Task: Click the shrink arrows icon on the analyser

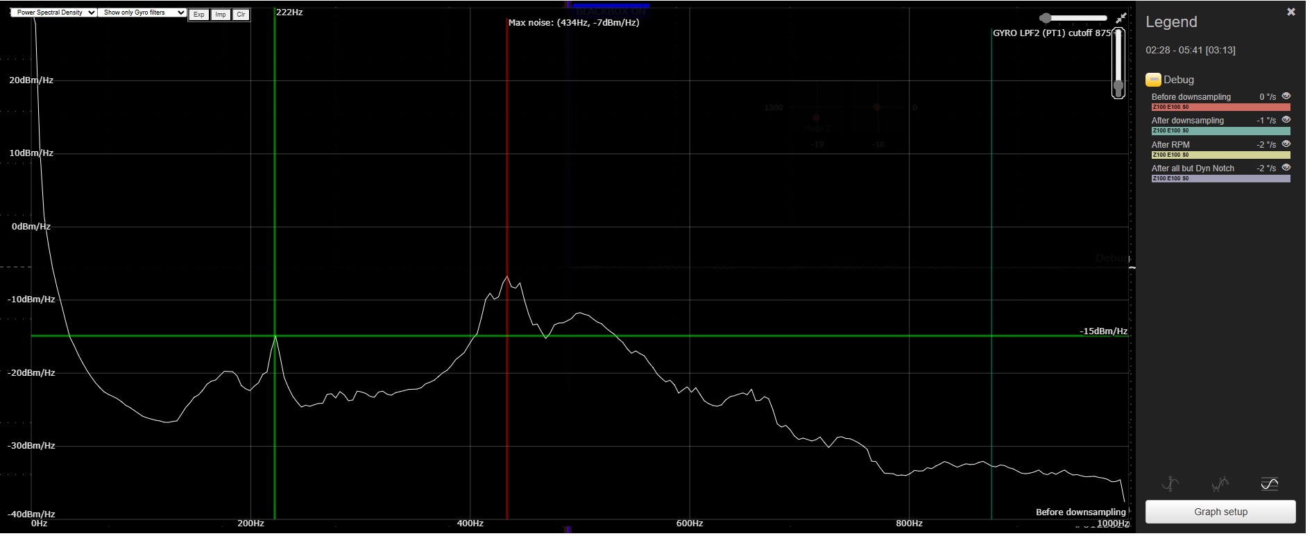Action: [x=1121, y=18]
